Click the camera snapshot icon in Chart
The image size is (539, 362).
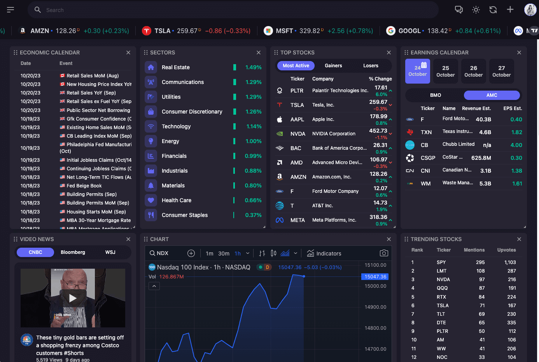[x=384, y=253]
